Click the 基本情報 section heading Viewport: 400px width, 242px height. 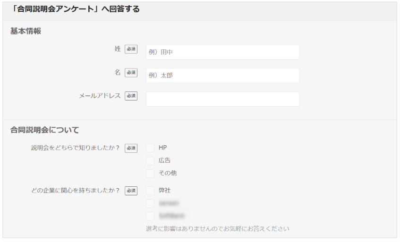(26, 31)
